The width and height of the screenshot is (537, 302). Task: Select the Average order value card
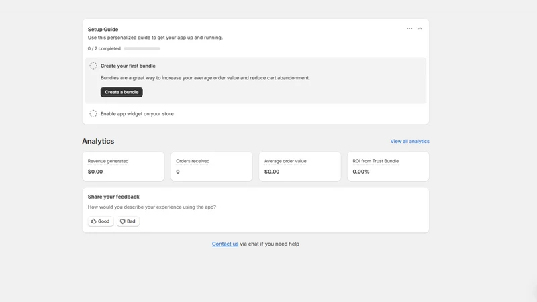300,166
